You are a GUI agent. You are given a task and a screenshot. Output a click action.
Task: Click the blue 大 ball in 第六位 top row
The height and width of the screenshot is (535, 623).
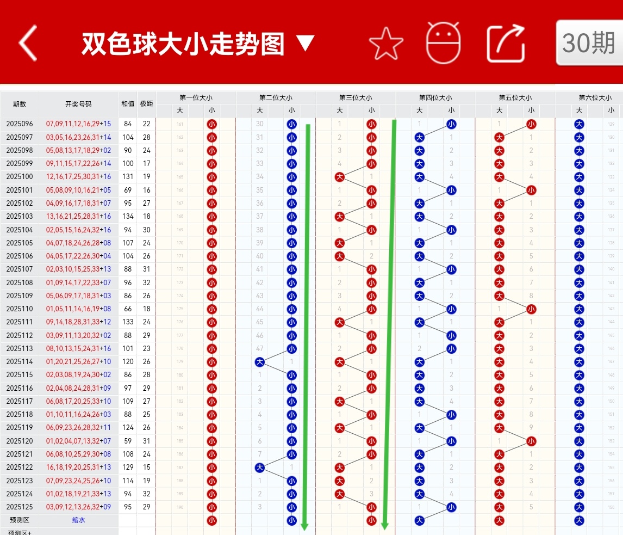579,124
